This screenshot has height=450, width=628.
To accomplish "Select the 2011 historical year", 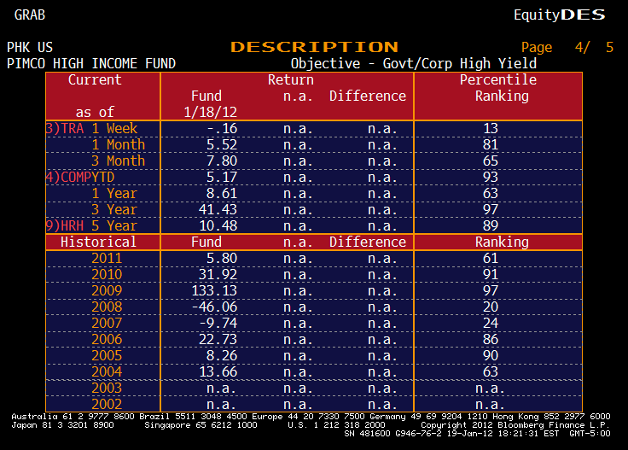I will click(x=107, y=259).
